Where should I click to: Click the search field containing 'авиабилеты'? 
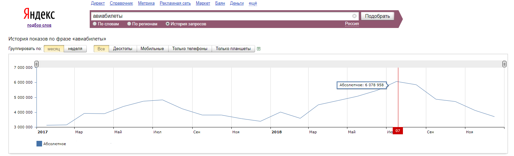pos(220,16)
